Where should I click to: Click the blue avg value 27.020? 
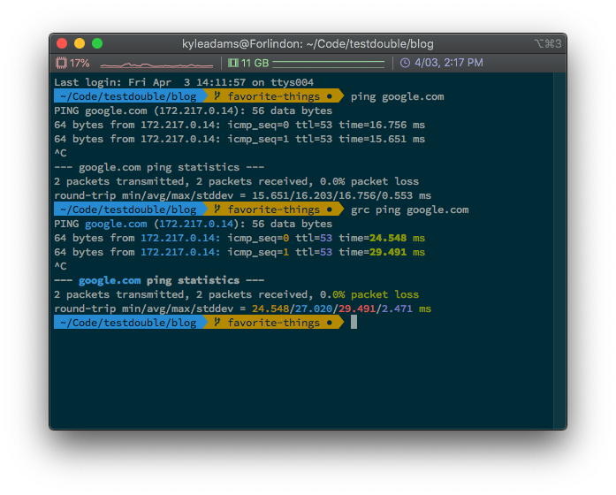(314, 308)
